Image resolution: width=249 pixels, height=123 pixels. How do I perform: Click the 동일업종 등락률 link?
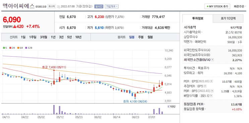coord(194,109)
